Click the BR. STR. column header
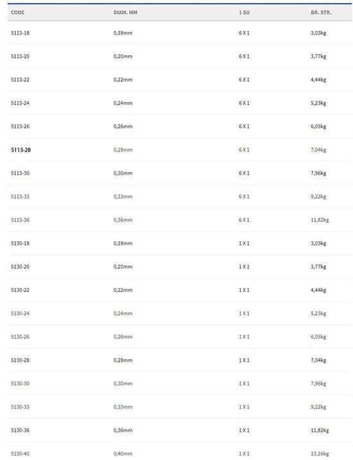Image resolution: width=353 pixels, height=460 pixels. tap(321, 13)
